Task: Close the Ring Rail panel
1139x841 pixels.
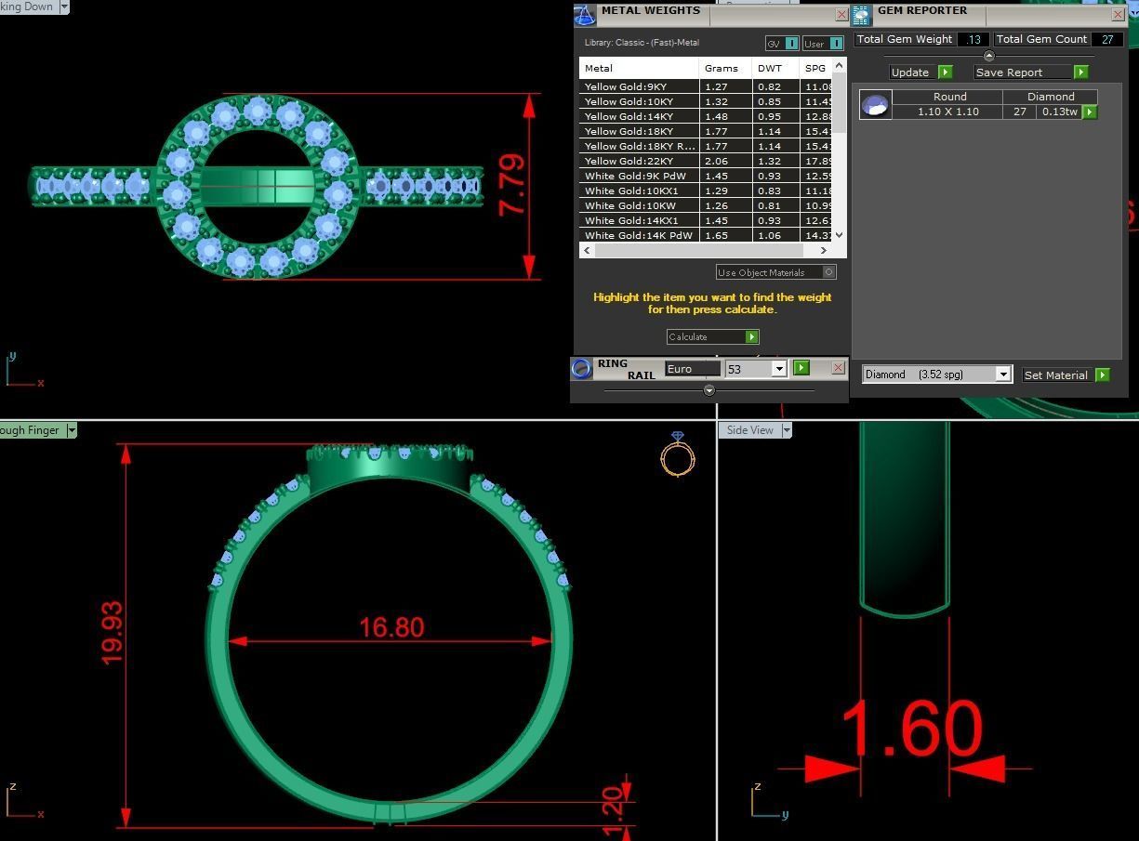Action: pyautogui.click(x=838, y=368)
